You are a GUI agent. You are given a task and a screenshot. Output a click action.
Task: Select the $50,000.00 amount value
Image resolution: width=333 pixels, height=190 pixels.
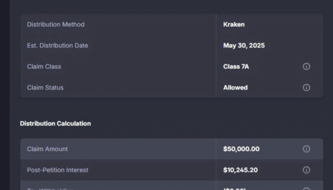(x=241, y=149)
